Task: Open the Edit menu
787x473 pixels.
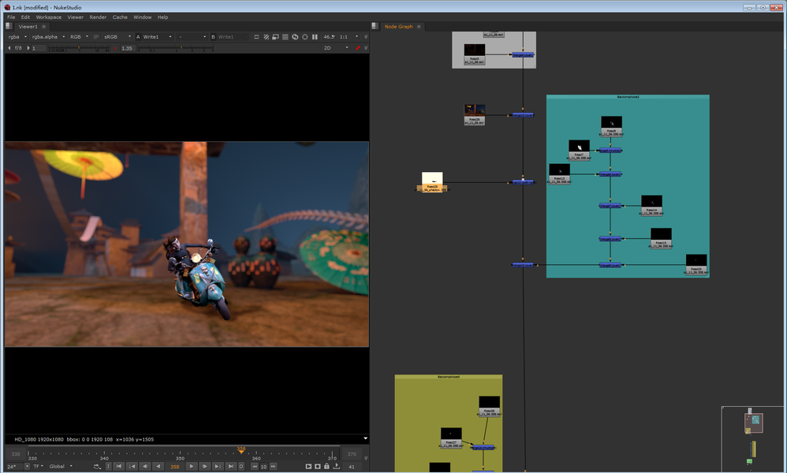Action: 25,17
